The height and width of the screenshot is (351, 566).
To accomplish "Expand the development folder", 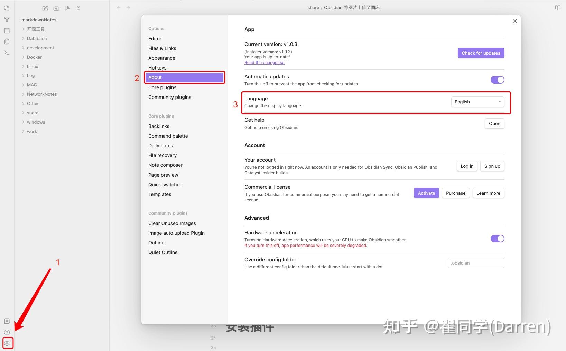I will 40,48.
